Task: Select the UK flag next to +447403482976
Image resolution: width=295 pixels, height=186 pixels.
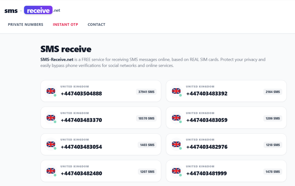Action: (x=176, y=144)
